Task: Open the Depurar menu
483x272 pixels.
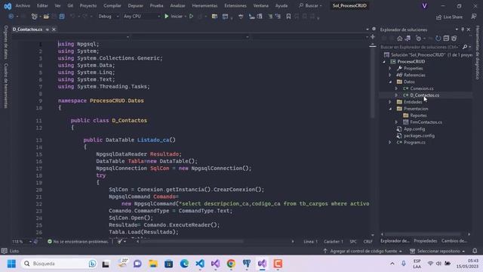Action: click(135, 5)
